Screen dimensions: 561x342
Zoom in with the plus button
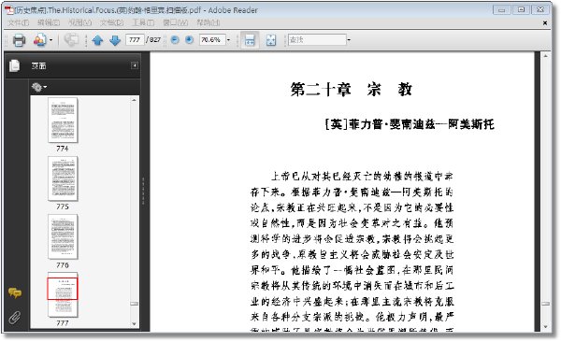tap(189, 39)
